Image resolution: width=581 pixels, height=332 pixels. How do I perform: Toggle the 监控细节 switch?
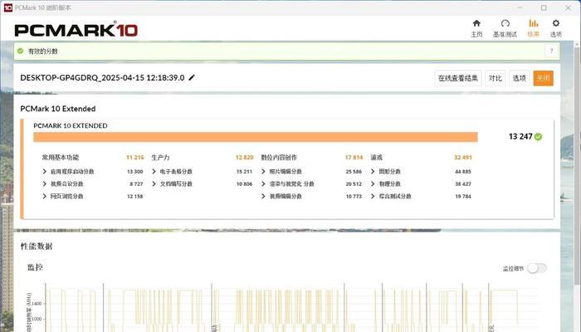pos(537,268)
